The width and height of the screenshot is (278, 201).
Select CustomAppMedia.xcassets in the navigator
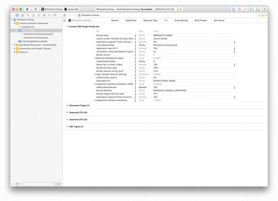(34, 41)
